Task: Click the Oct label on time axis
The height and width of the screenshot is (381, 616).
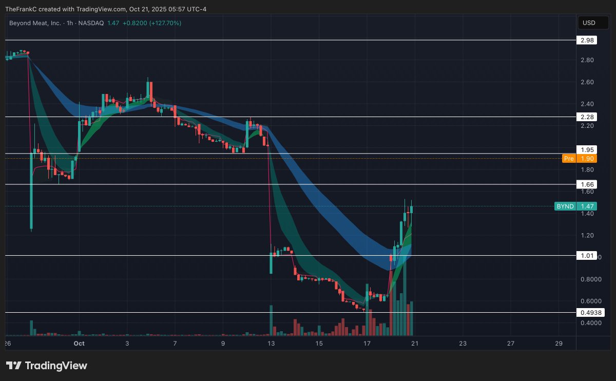Action: tap(79, 343)
